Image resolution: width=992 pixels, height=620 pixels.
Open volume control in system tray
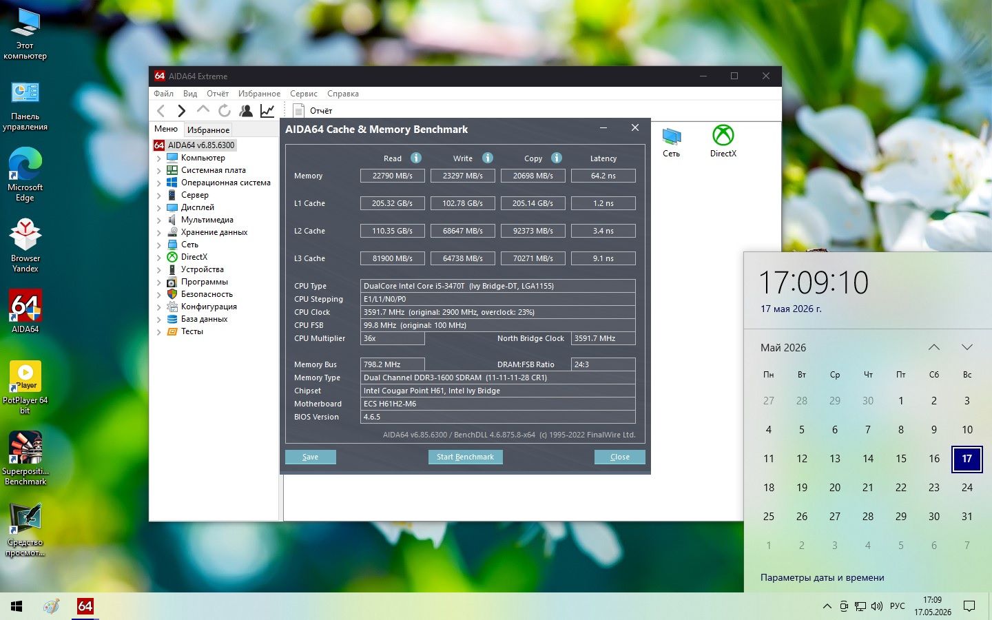click(x=877, y=606)
